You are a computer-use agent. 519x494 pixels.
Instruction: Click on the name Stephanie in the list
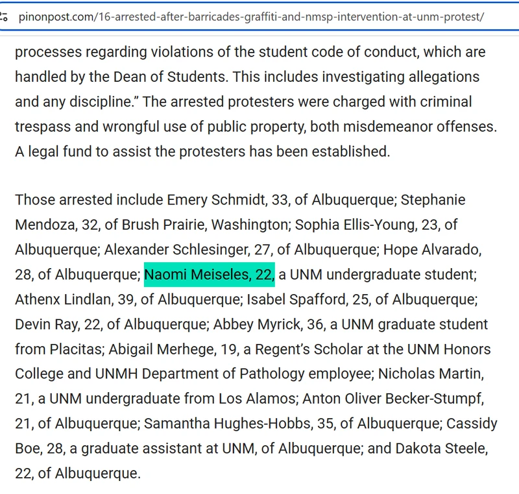click(x=433, y=200)
